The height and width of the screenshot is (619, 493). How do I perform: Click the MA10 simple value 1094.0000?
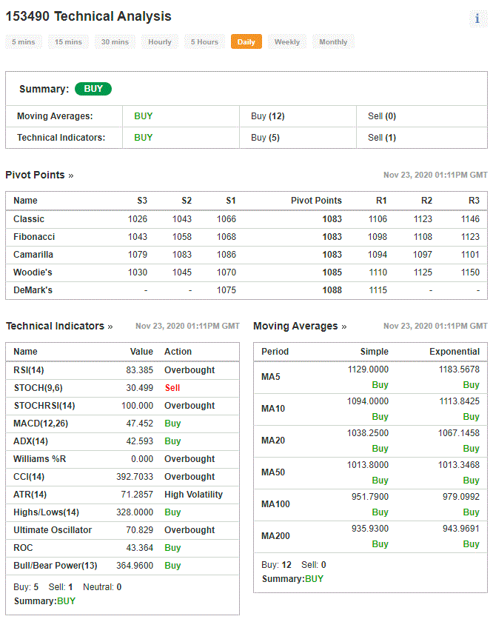pyautogui.click(x=367, y=401)
